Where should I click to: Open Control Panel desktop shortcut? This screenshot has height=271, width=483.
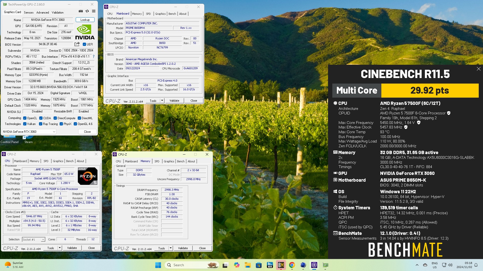10,140
